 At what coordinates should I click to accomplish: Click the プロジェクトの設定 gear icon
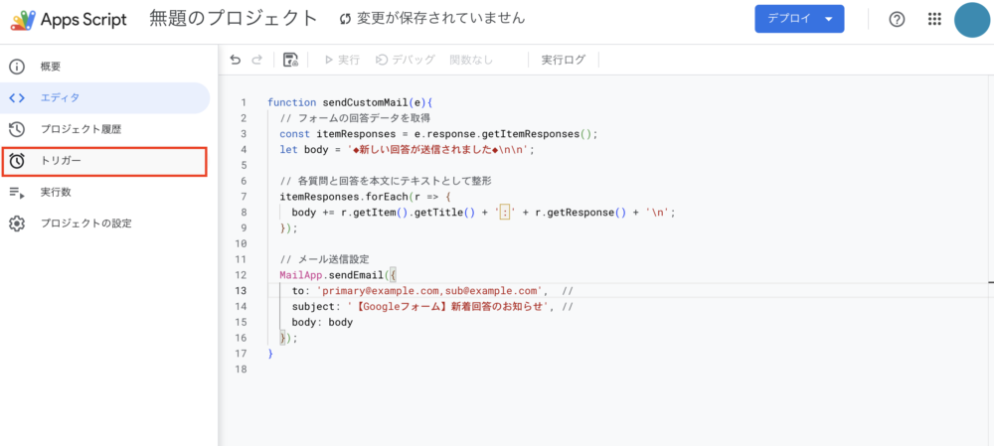[17, 223]
